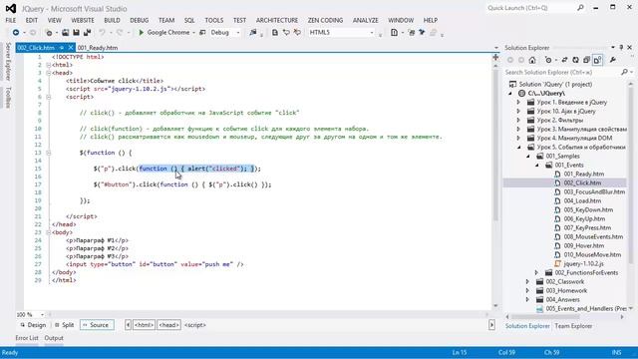Open the Output panel tab

pyautogui.click(x=54, y=338)
